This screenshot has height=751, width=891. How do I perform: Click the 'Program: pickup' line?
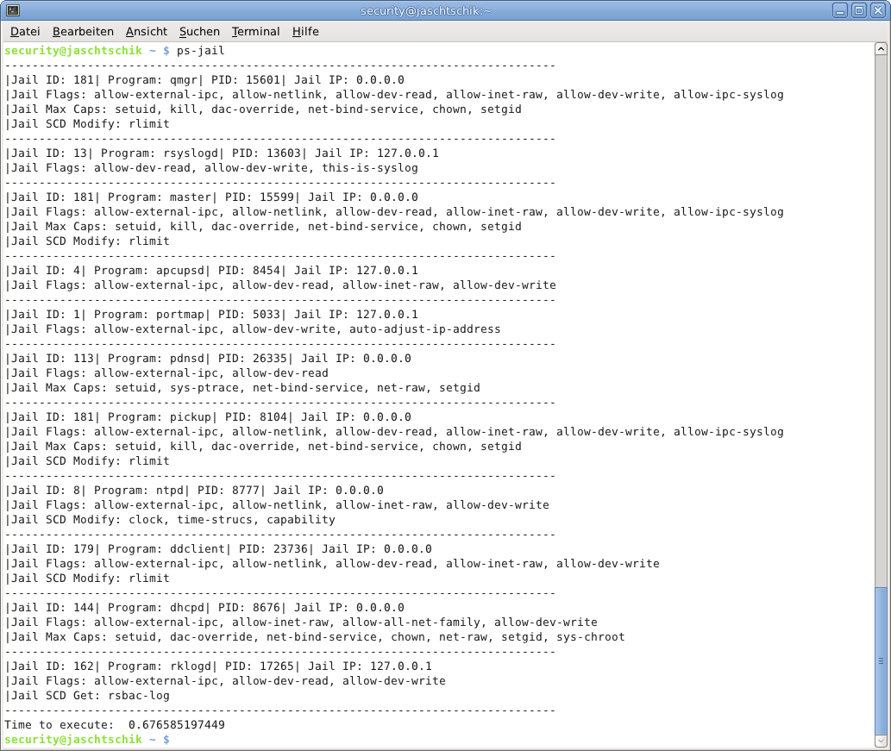click(209, 417)
